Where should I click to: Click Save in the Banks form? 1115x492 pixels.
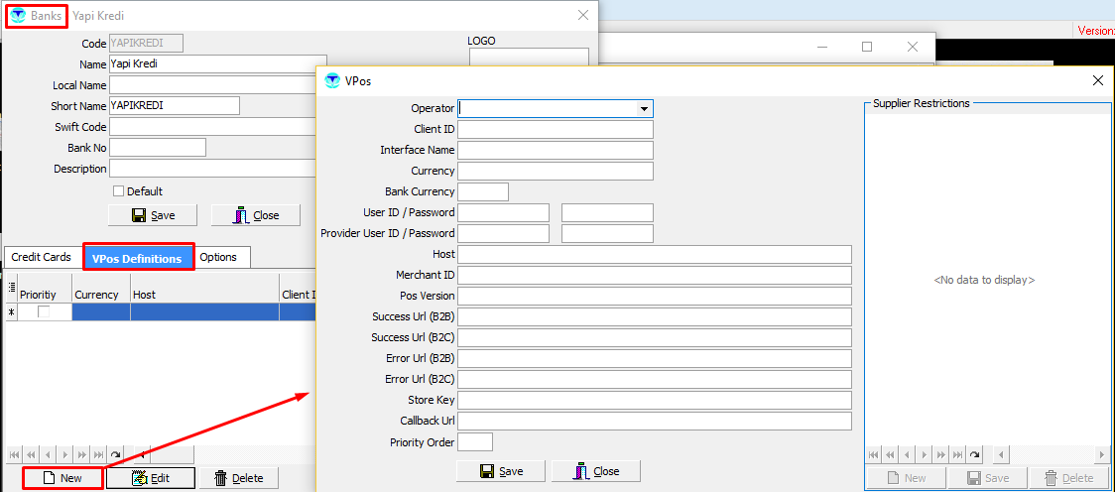click(152, 215)
